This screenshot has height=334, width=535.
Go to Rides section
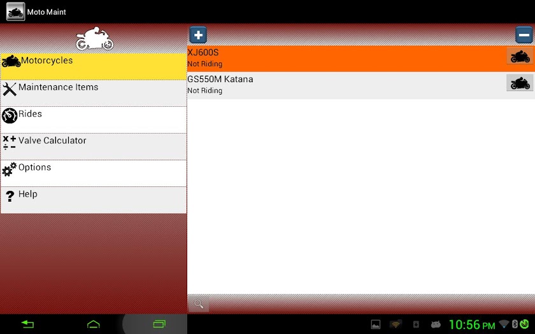pyautogui.click(x=94, y=120)
